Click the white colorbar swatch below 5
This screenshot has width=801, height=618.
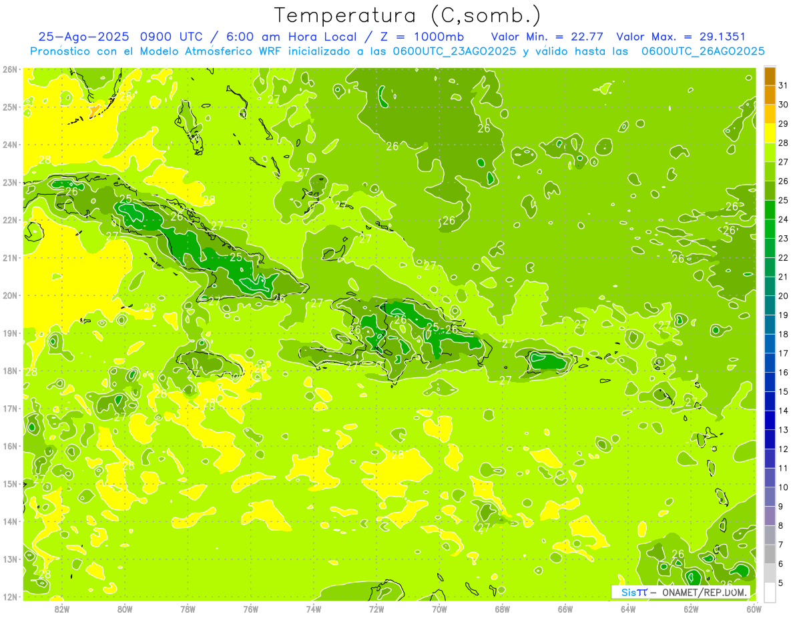pos(770,592)
